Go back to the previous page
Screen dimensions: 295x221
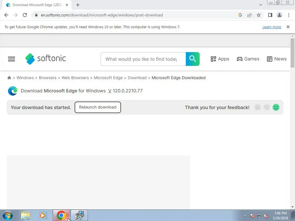click(x=6, y=15)
